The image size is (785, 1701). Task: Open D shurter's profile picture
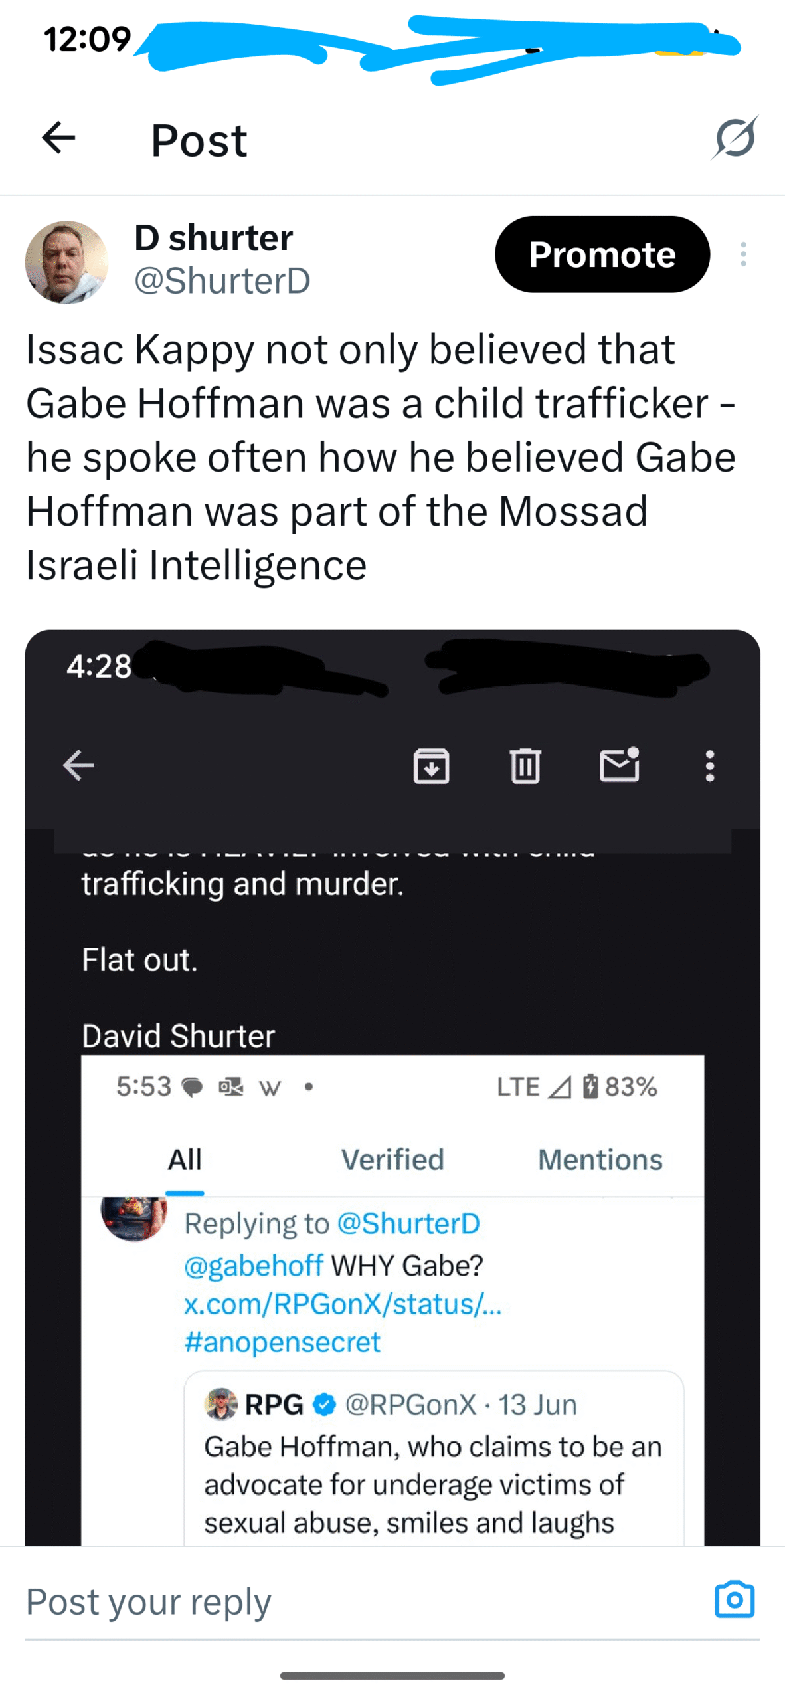[x=66, y=262]
